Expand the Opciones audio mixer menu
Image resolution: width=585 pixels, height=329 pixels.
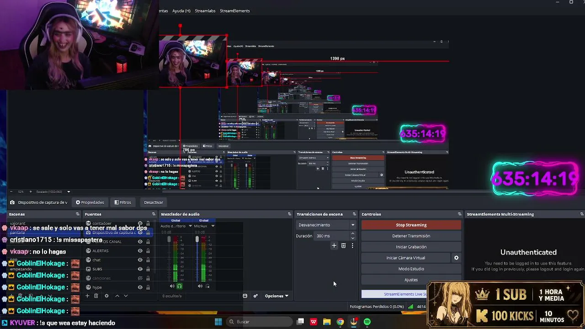point(277,296)
